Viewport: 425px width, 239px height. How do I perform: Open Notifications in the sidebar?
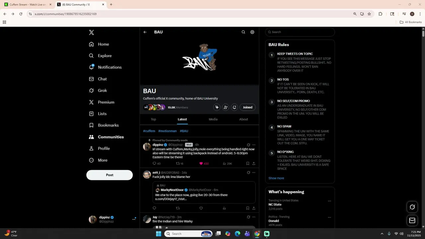(105, 67)
